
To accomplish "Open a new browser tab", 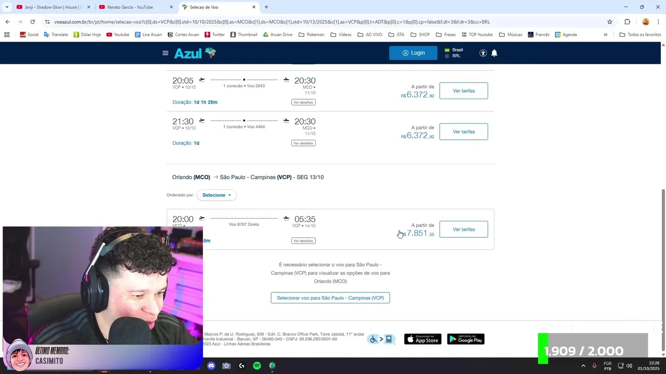I will (266, 7).
